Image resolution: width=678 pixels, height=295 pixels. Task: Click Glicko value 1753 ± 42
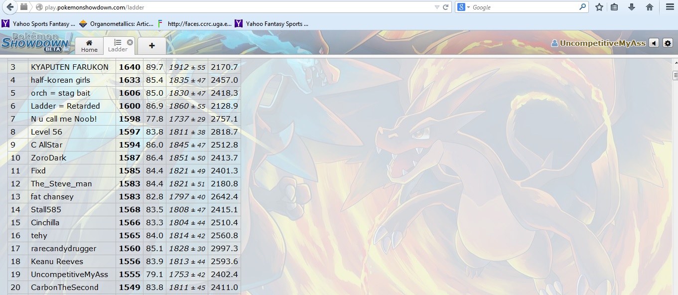click(x=187, y=274)
